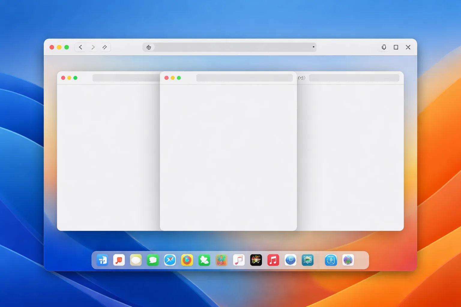Focus the main address bar field
Screen dimensions: 461x307
click(230, 47)
